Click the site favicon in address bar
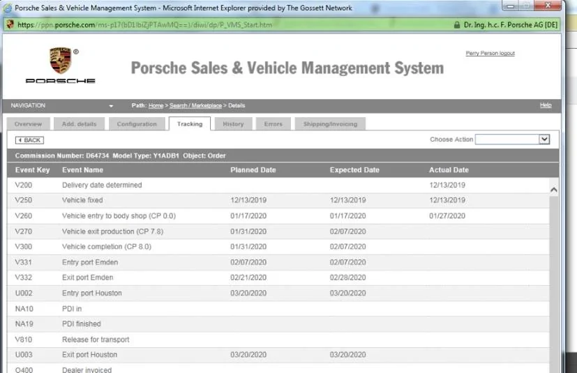Screen dimensions: 577x373 (10, 24)
